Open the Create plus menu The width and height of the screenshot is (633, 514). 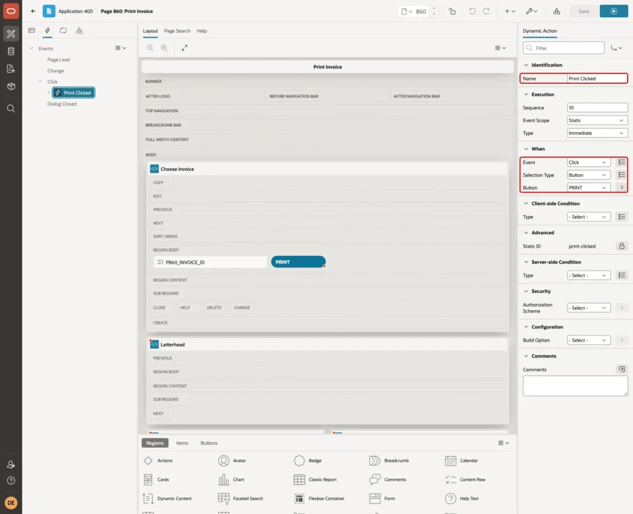(x=510, y=11)
